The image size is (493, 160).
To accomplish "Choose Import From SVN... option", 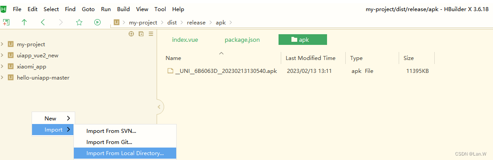I will 125,131.
